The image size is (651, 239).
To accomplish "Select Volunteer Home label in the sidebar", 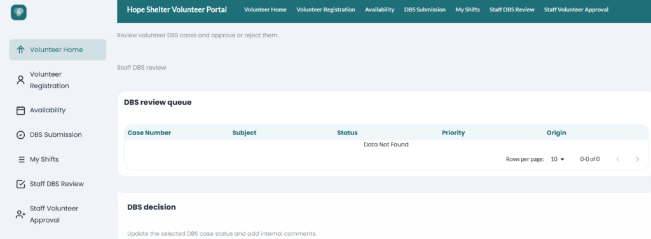I will tap(57, 49).
